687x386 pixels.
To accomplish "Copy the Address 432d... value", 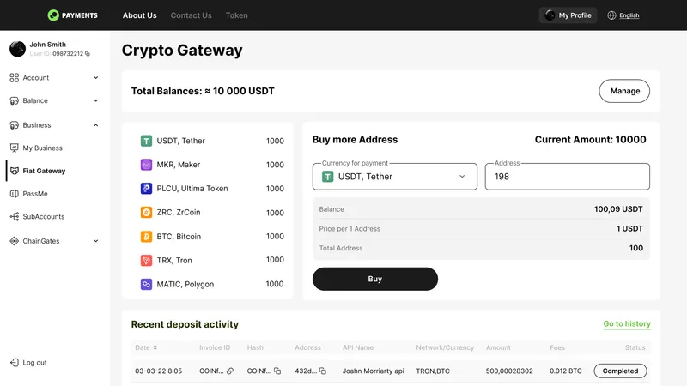I will pos(323,371).
